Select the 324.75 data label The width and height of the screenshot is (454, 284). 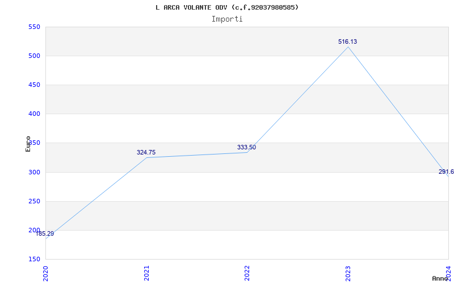coord(146,152)
